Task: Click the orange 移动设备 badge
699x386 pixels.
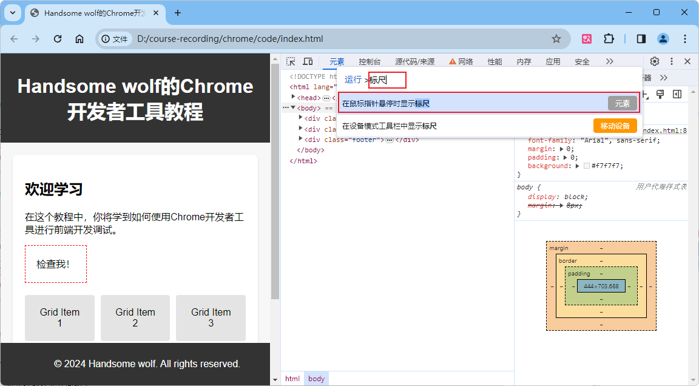Action: [615, 126]
